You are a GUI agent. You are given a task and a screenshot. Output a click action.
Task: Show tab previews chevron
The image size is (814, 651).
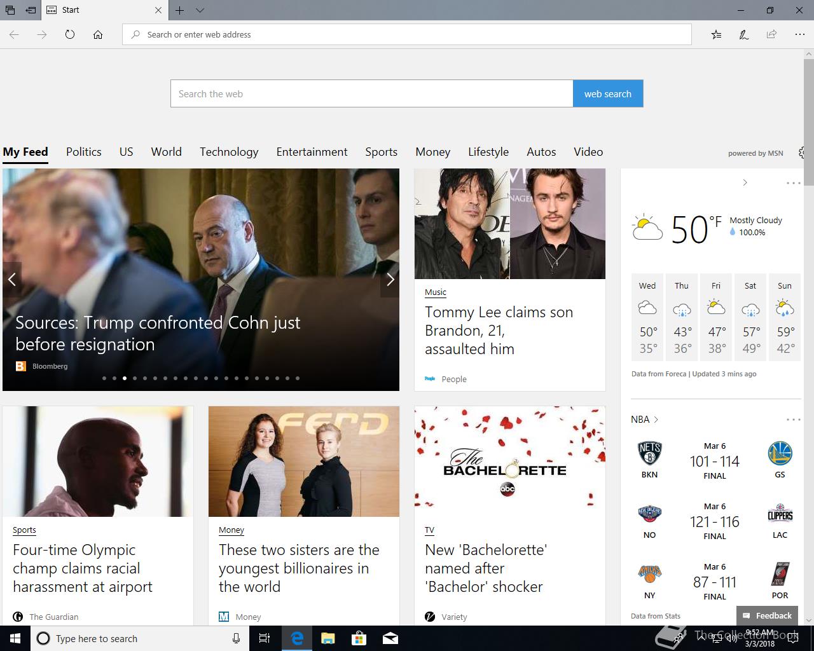click(200, 10)
